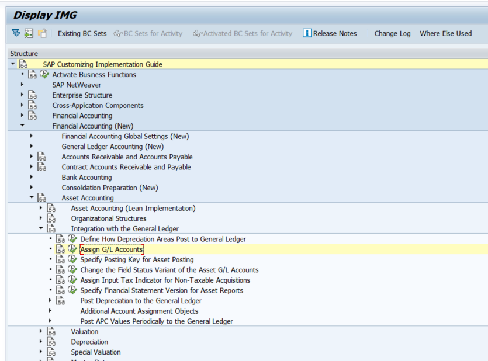Expand Post Depreciation to the General Ledger
Image resolution: width=488 pixels, height=361 pixels.
pyautogui.click(x=50, y=300)
